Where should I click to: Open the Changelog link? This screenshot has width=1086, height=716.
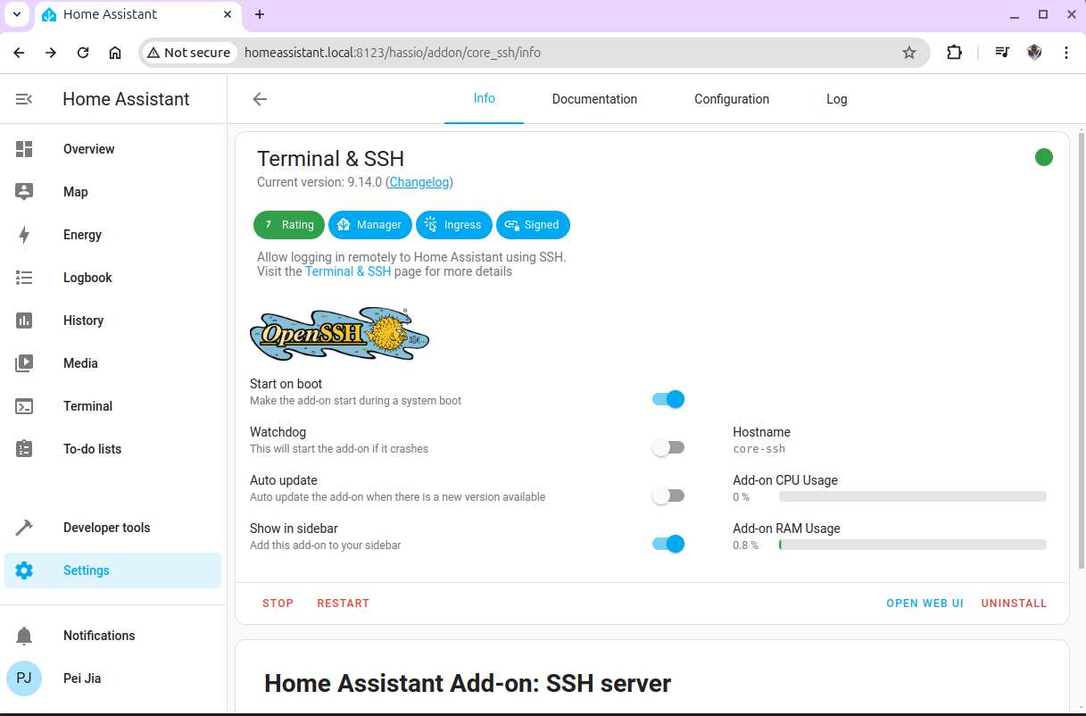click(x=419, y=182)
